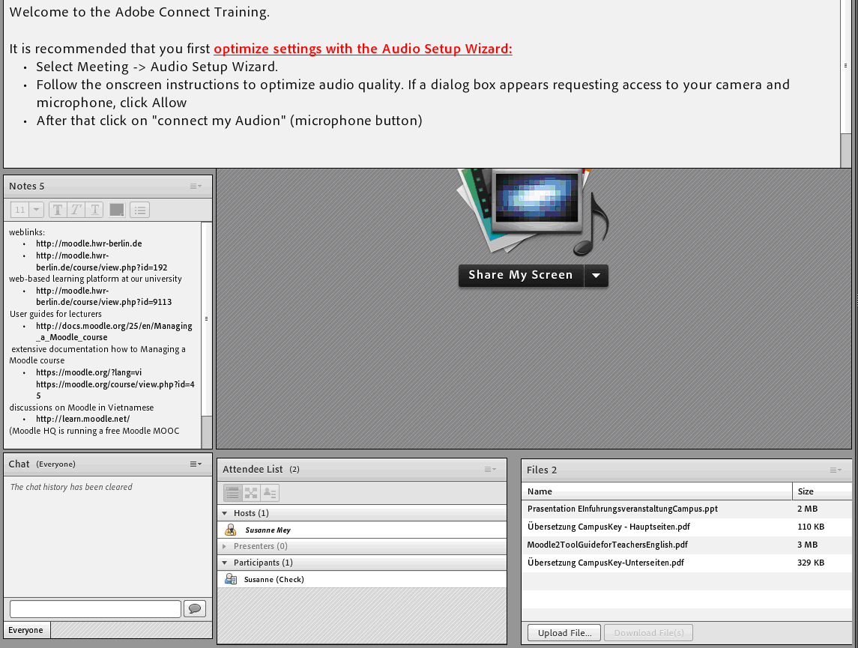This screenshot has height=648, width=858.
Task: Click the Share My Screen button
Action: point(521,276)
